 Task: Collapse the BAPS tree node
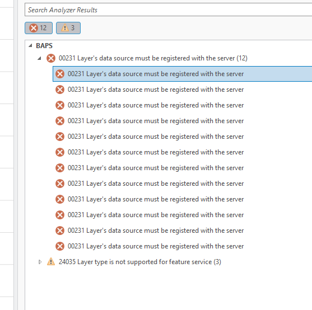point(30,46)
